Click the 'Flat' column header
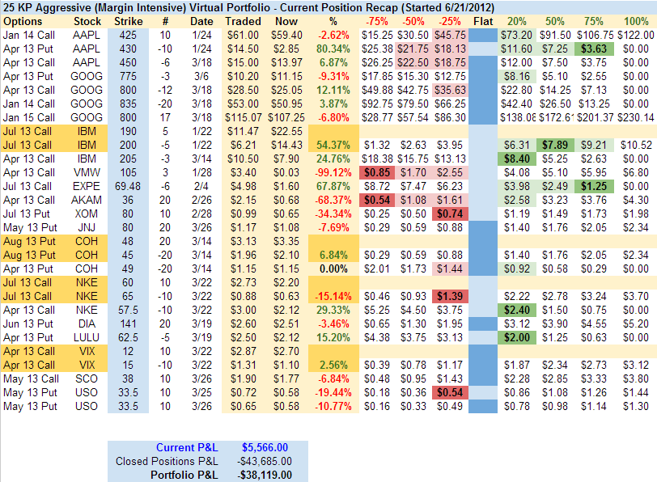 (x=483, y=19)
